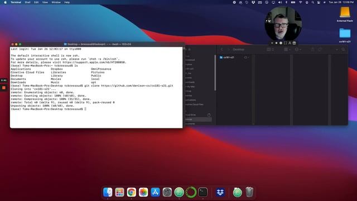Open Control Center in the menu bar
Screen dimensions: 357x201
(x=319, y=2)
